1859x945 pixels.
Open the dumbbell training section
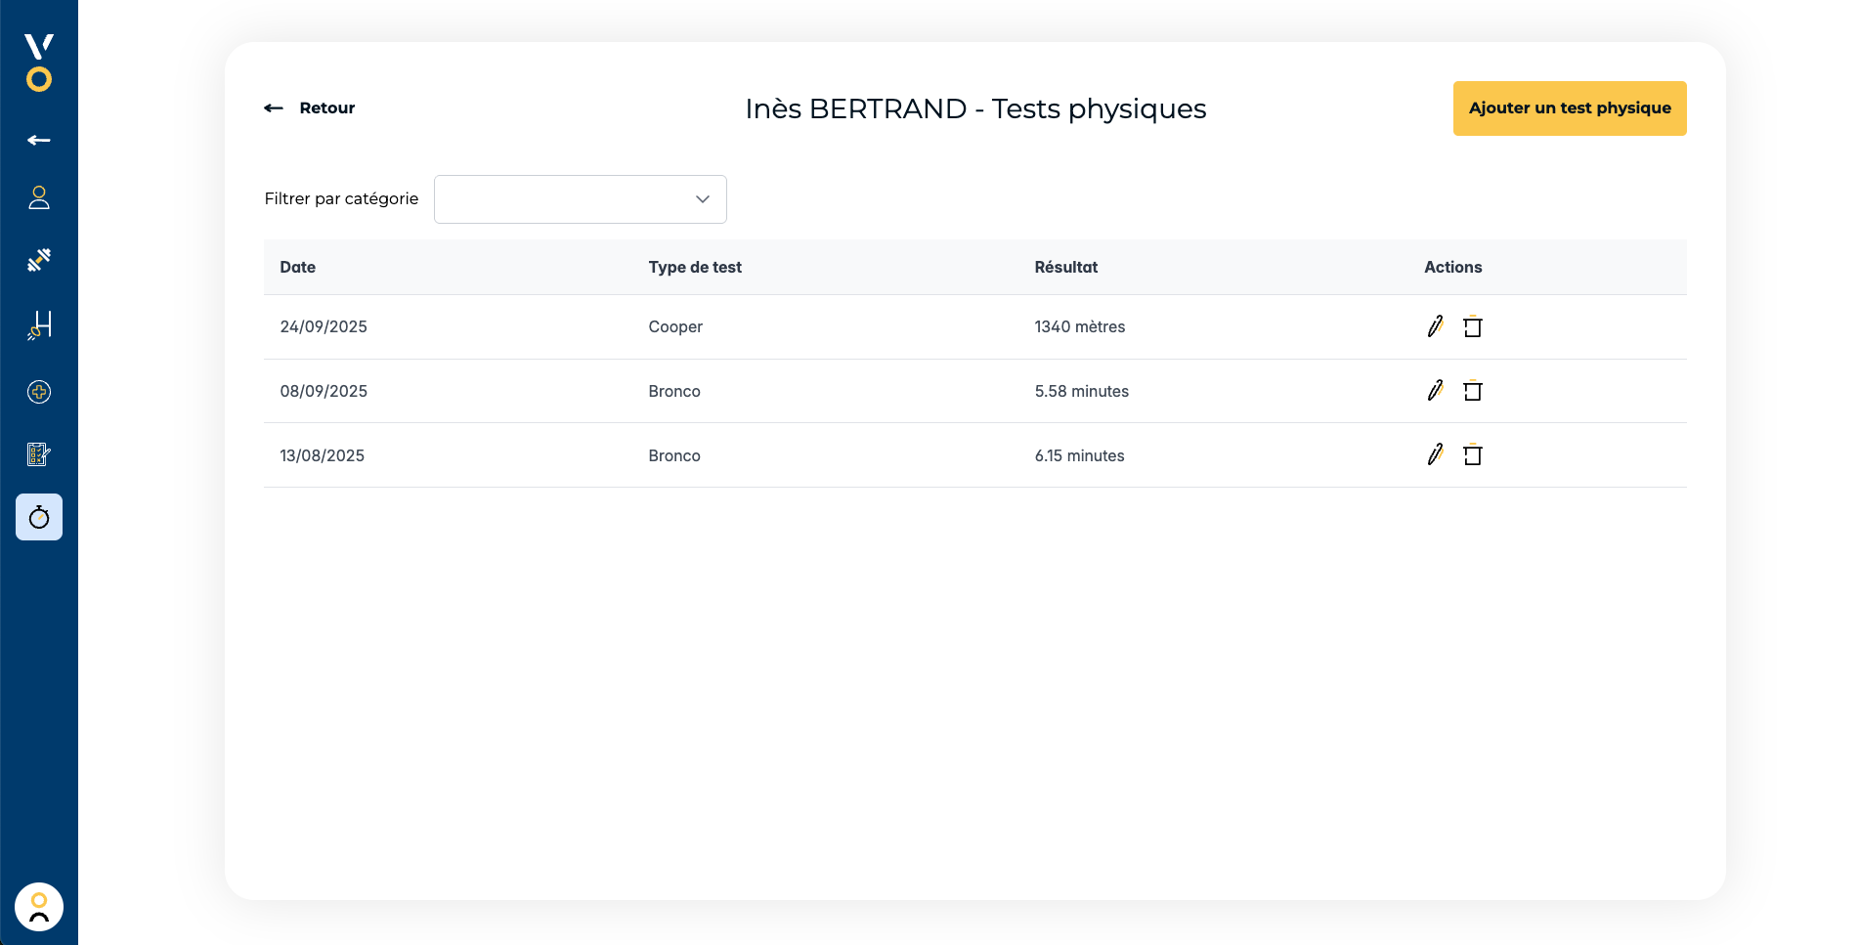(39, 260)
